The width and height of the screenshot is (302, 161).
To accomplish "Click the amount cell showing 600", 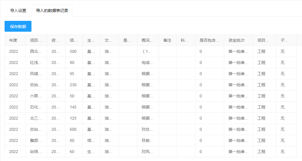I will pyautogui.click(x=74, y=129).
